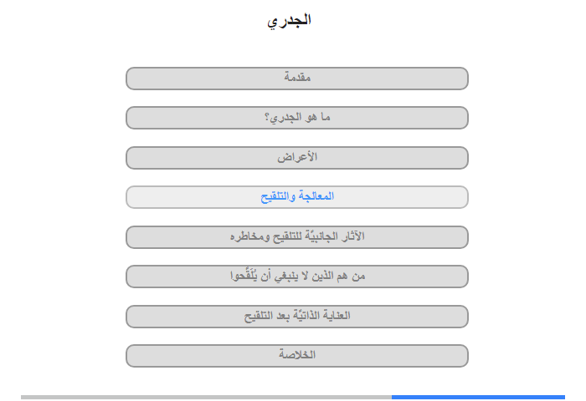Image resolution: width=586 pixels, height=401 pixels.
Task: Click the blue portion of the progress bar
Action: tap(478, 398)
